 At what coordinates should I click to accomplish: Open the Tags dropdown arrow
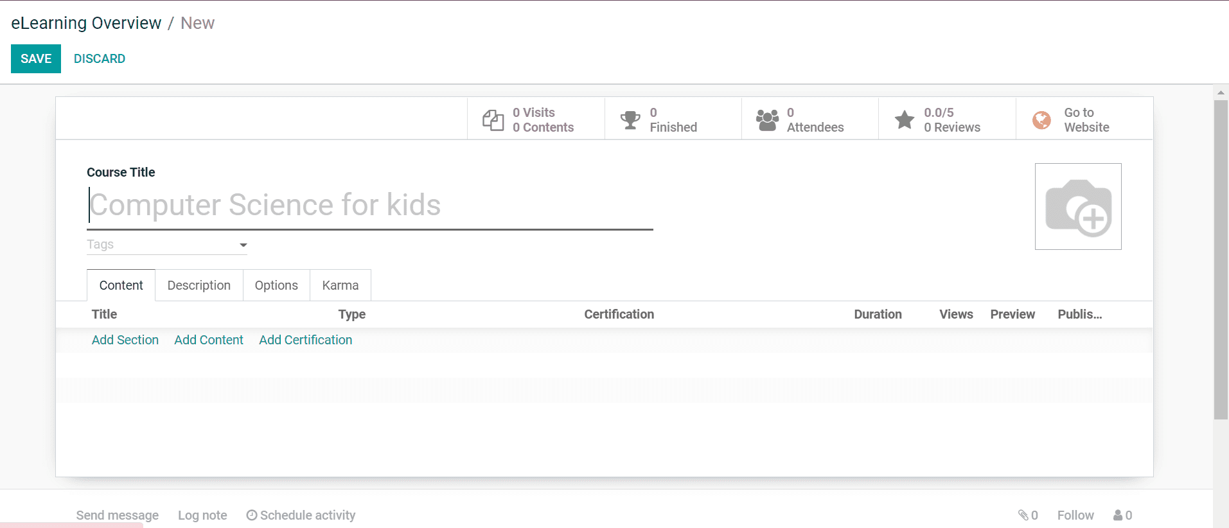243,245
